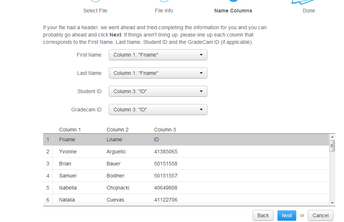Click the 40649808 ID cell

pyautogui.click(x=166, y=188)
